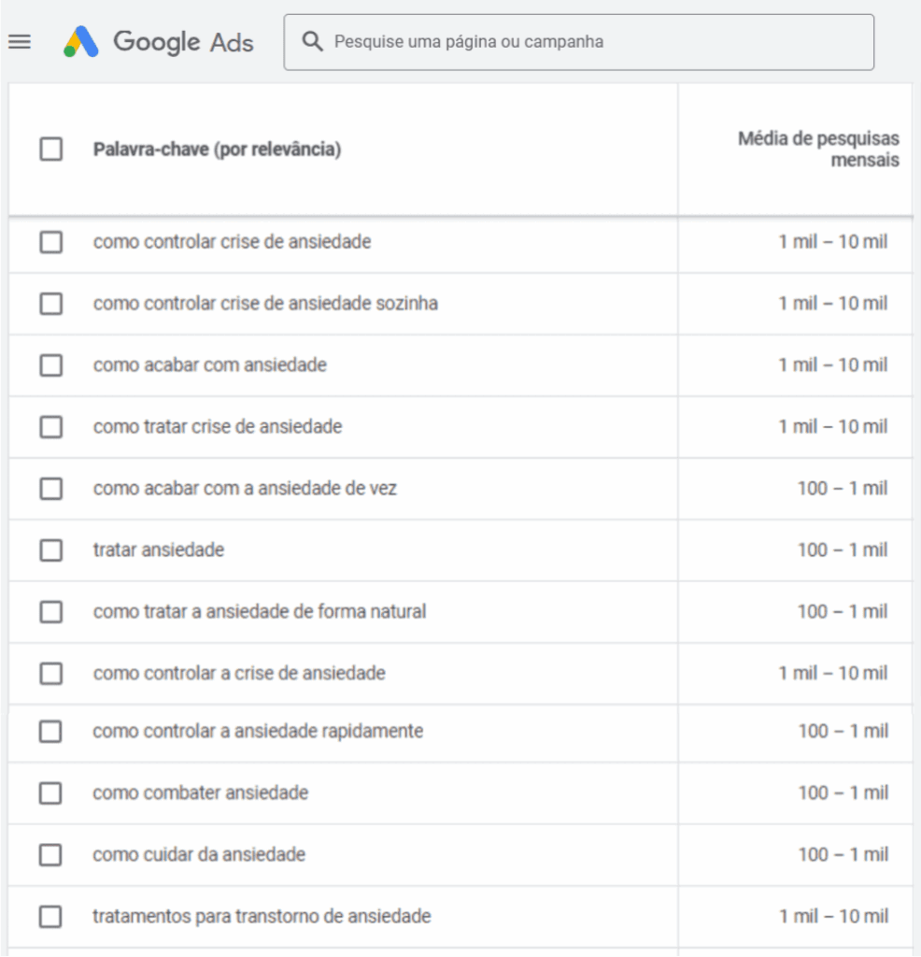Open the hamburger main menu
921x957 pixels.
(x=20, y=42)
